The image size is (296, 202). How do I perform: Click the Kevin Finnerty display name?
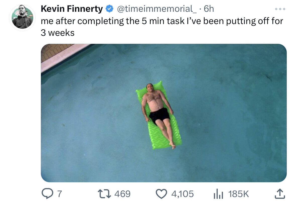(72, 9)
